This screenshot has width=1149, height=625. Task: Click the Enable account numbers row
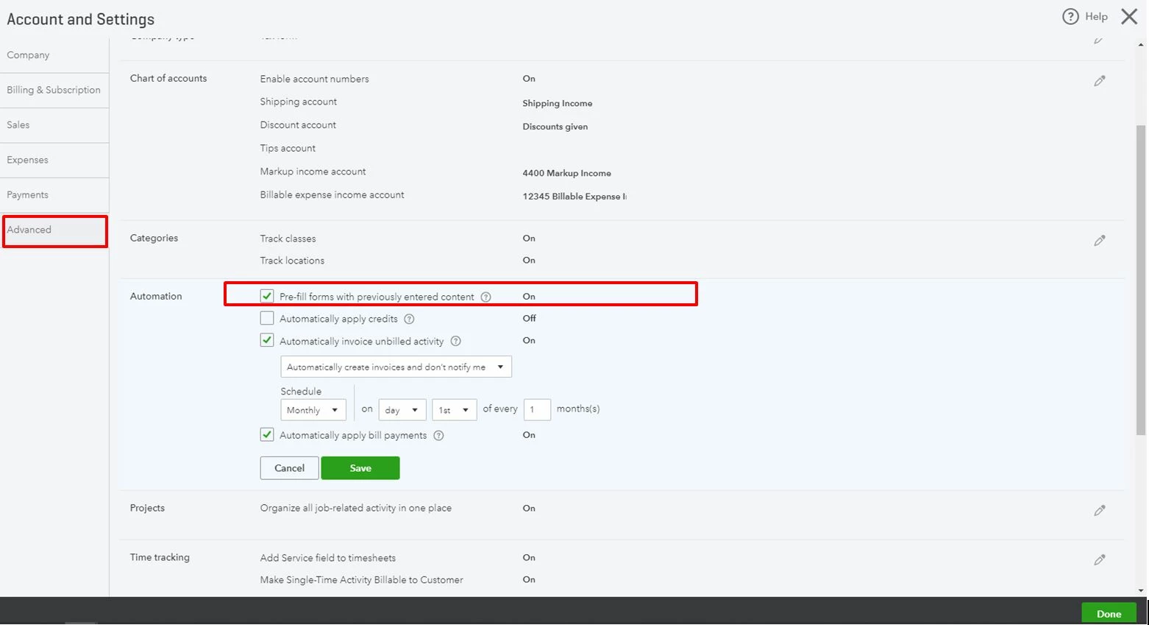397,79
